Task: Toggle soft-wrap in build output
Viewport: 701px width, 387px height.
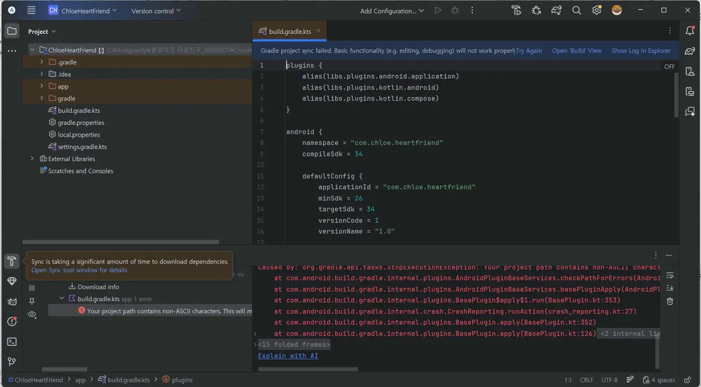Action: [670, 275]
